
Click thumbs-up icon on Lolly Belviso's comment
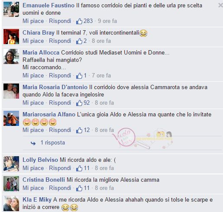pyautogui.click(x=79, y=168)
